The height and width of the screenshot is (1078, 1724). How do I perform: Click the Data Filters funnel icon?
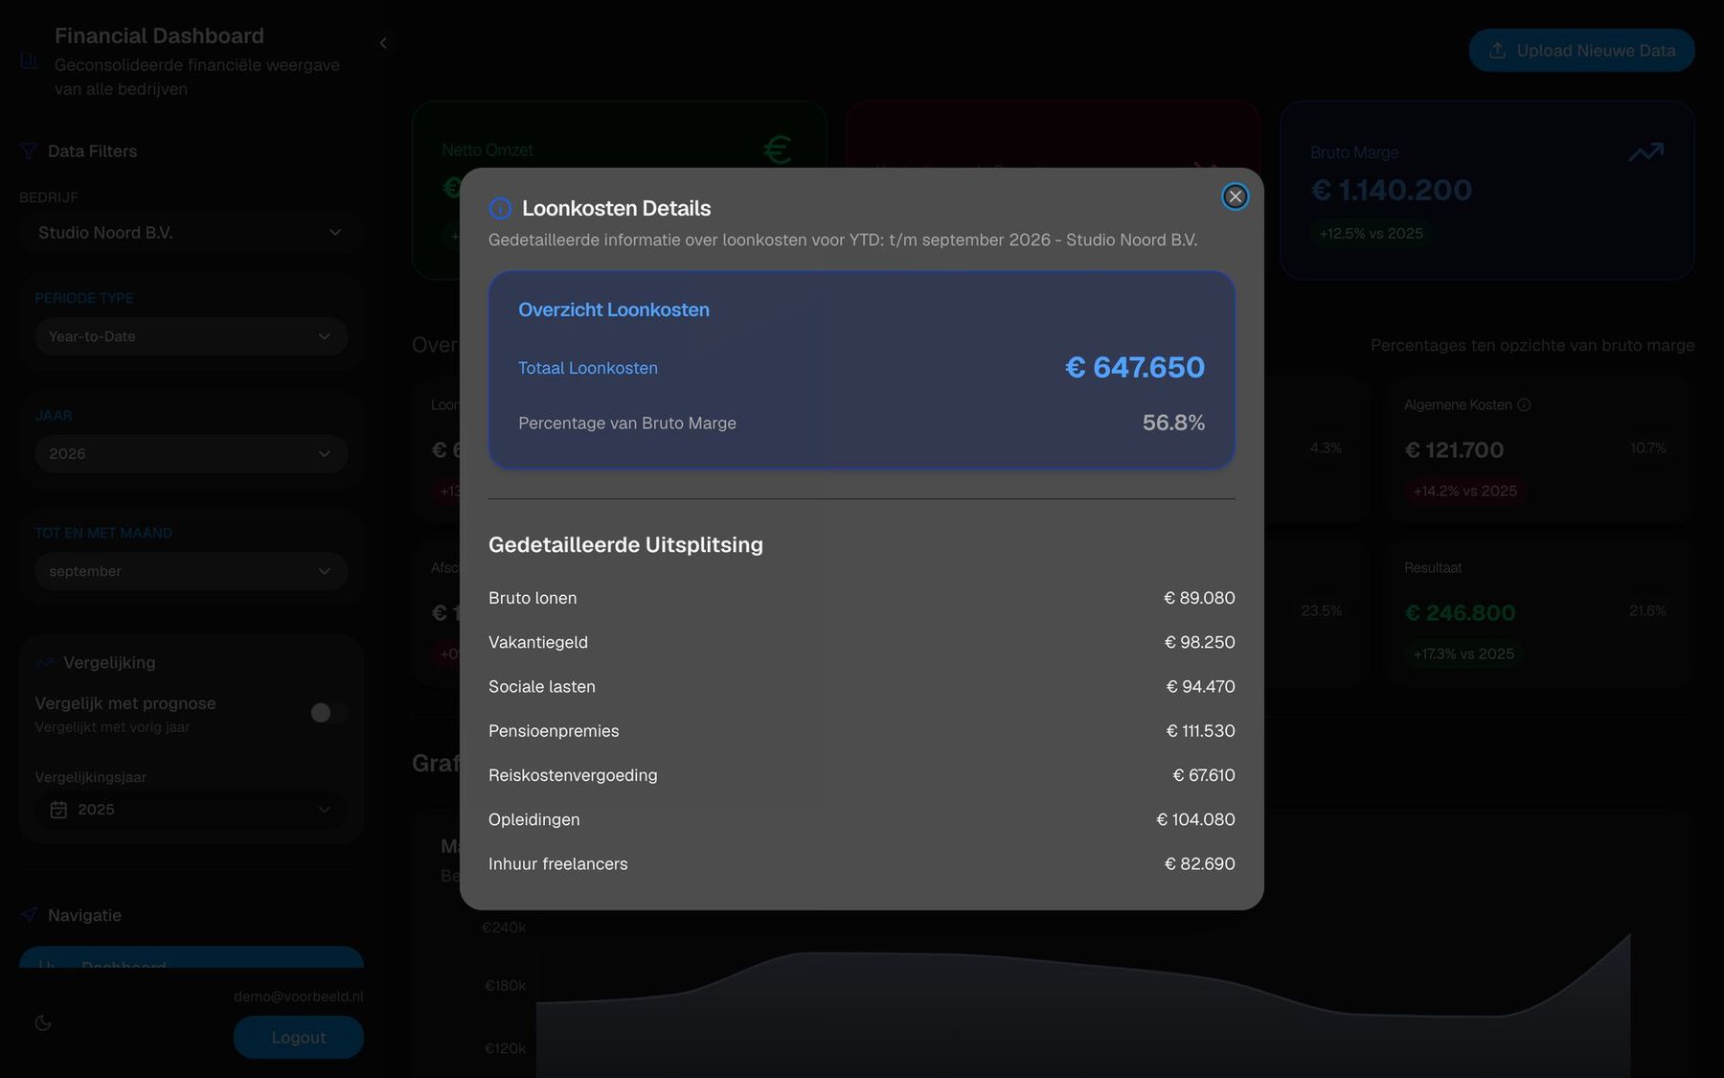point(29,151)
